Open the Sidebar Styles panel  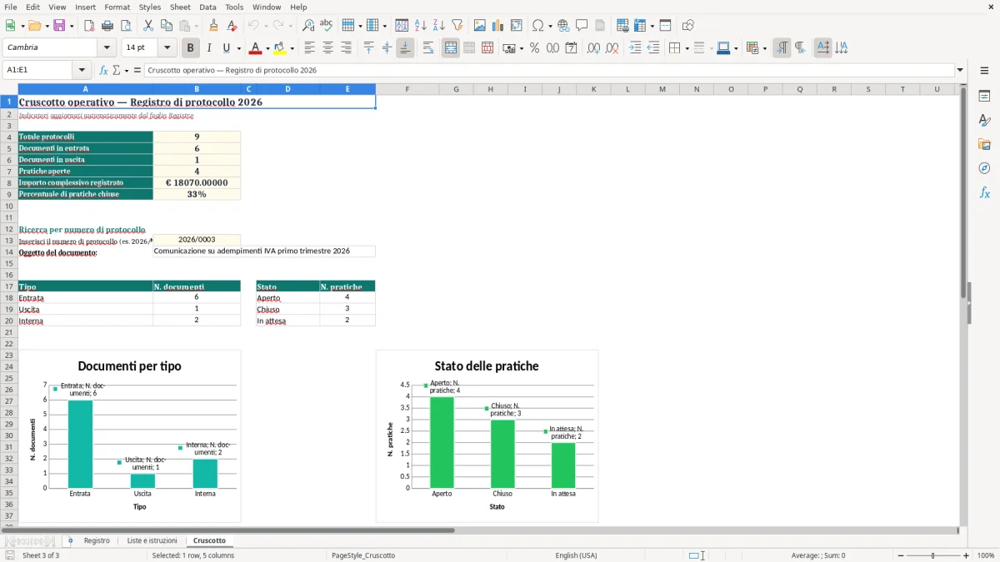point(984,120)
